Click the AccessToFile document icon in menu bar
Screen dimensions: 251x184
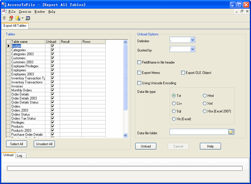tap(4, 11)
